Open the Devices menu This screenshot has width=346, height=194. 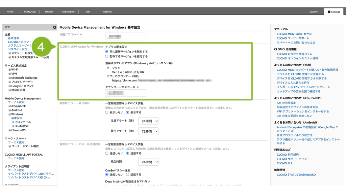[49, 12]
